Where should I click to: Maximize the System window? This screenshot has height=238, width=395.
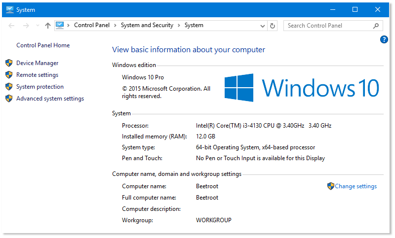tap(355, 9)
